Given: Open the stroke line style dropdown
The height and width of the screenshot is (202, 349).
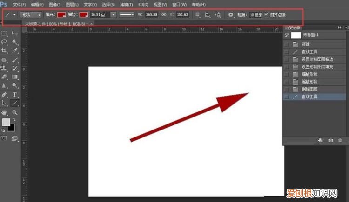Looking at the screenshot, I should [x=127, y=15].
